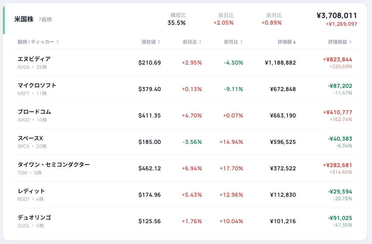Click sort arrows next to 現在値

(x=159, y=42)
